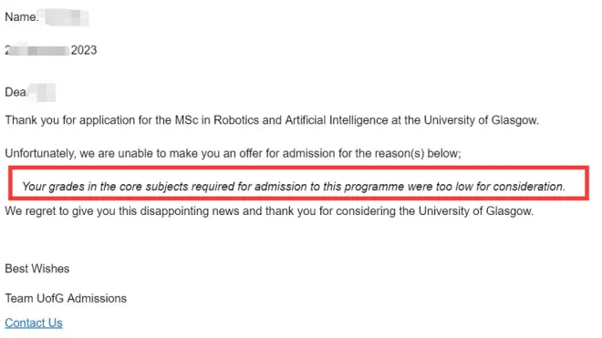Select the blurred recipient name after "Dear"
Screen dimensions: 602x338
(42, 92)
